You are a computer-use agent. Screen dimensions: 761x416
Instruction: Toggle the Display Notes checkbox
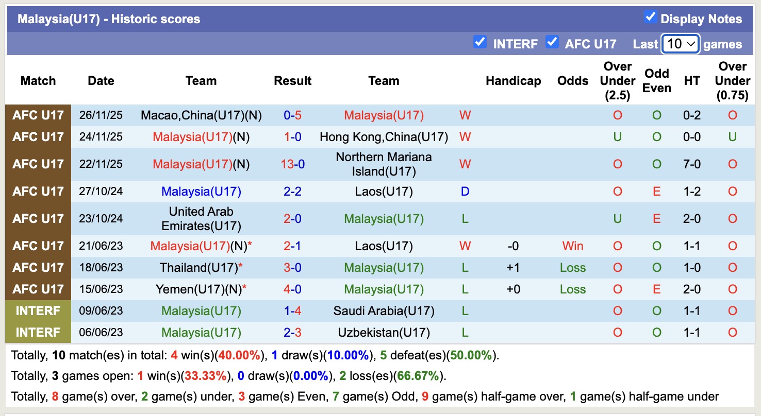pos(650,17)
